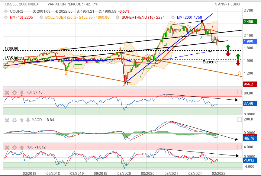
Task: Click the closing price C: 1989.59
Action: pos(107,11)
